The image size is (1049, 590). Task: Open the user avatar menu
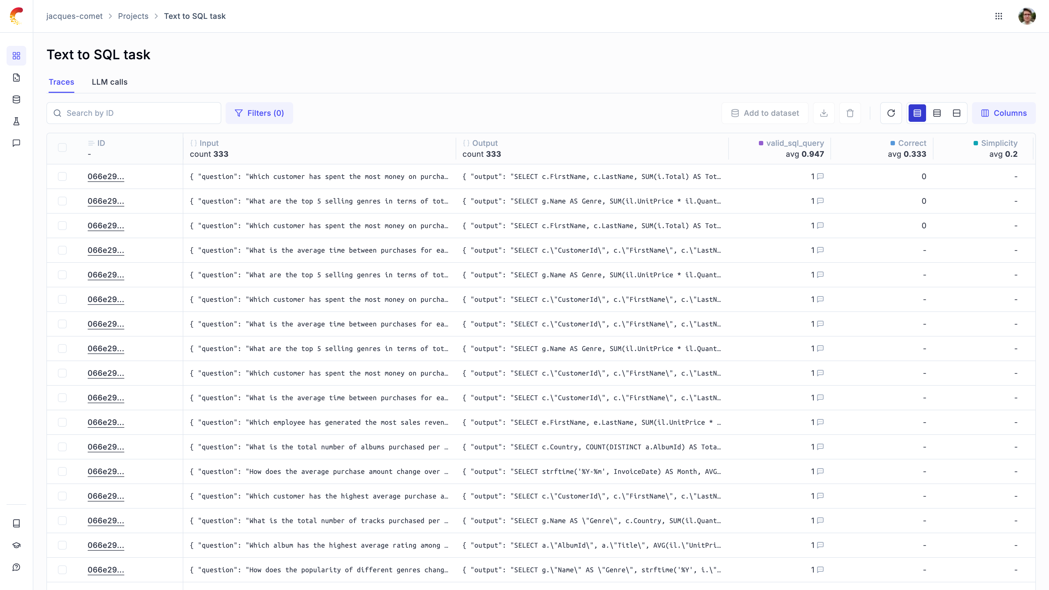tap(1027, 16)
